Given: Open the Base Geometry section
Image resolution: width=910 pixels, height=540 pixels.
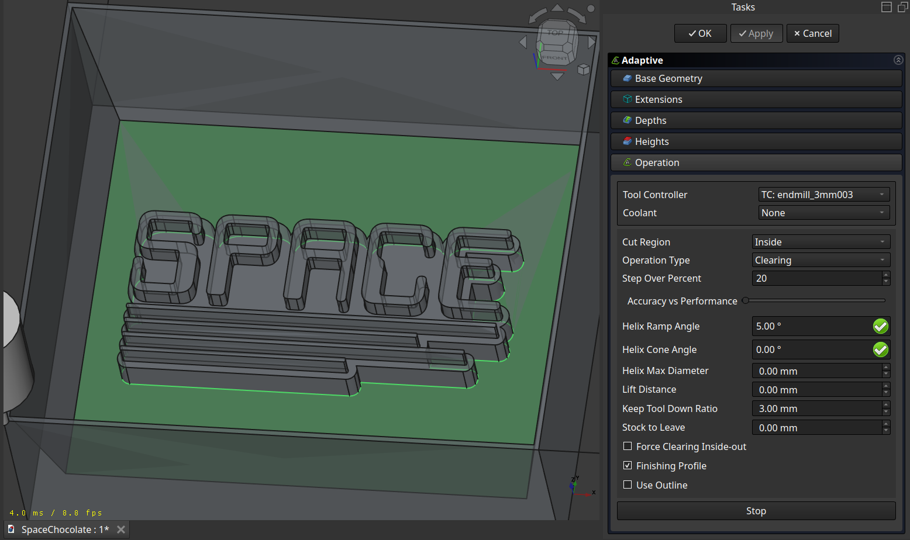Looking at the screenshot, I should pyautogui.click(x=756, y=78).
